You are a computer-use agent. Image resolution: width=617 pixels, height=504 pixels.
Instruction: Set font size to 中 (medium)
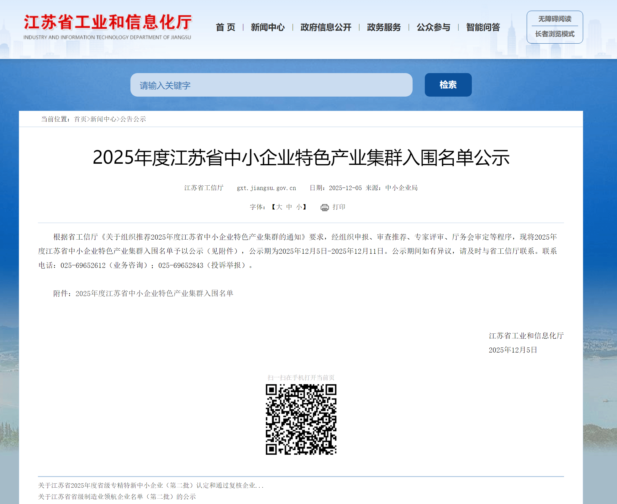click(289, 207)
